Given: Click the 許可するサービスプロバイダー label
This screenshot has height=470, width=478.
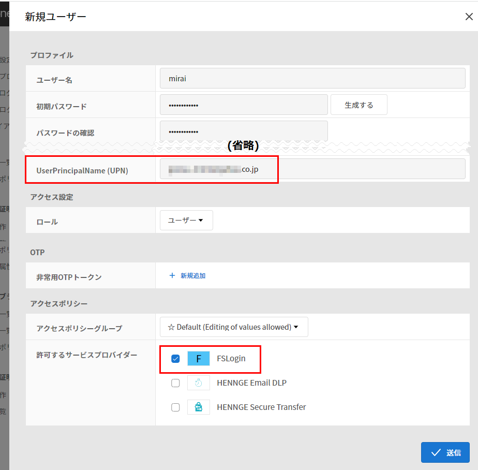Looking at the screenshot, I should pyautogui.click(x=86, y=355).
